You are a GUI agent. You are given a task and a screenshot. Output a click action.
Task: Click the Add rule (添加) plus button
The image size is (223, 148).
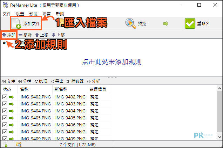pos(9,35)
